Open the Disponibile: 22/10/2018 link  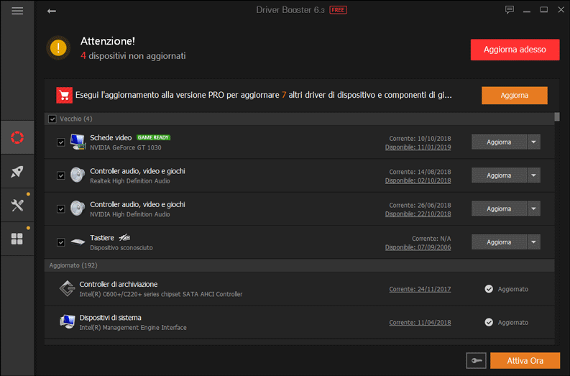coord(418,214)
